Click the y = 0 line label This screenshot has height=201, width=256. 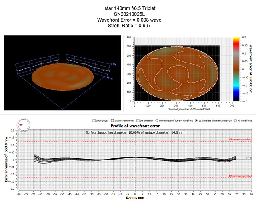248,158
